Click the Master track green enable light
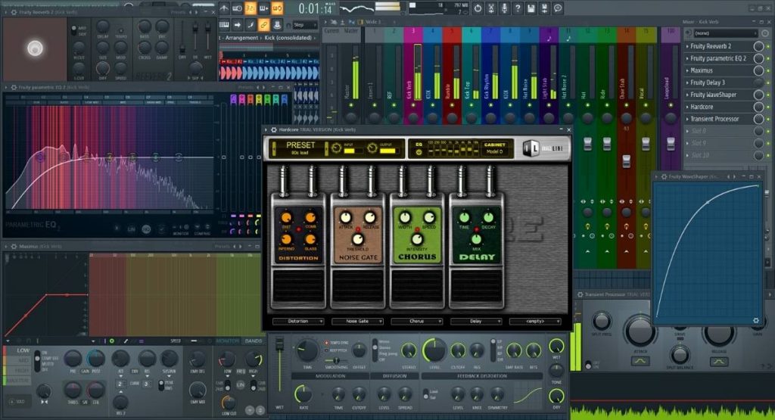This screenshot has width=775, height=420. coord(351,105)
